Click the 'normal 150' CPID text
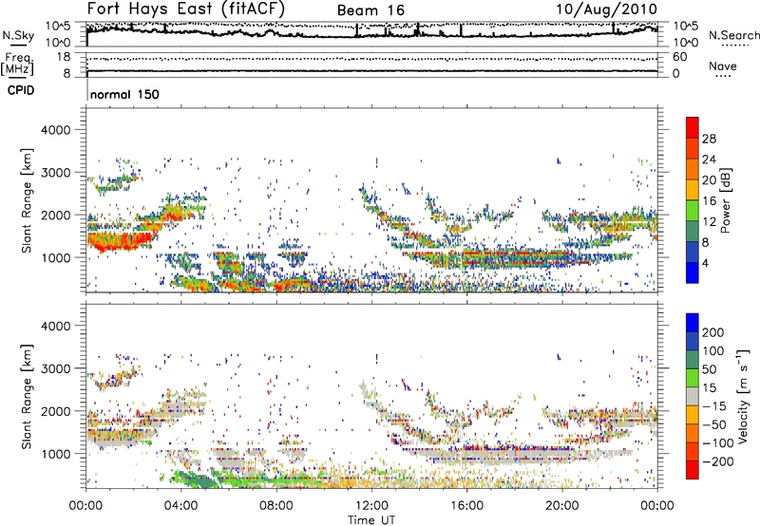The height and width of the screenshot is (526, 760). coord(124,94)
